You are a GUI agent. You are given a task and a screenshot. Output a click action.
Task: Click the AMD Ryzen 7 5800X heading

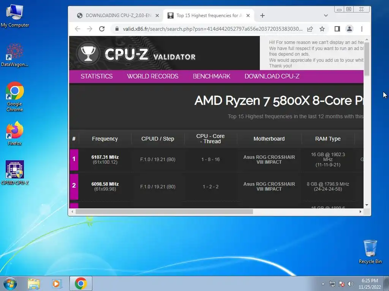[279, 101]
